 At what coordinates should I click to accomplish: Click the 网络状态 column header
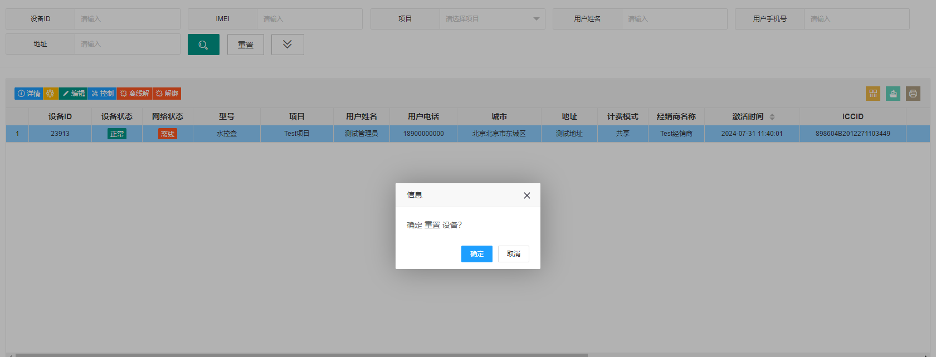click(x=168, y=116)
